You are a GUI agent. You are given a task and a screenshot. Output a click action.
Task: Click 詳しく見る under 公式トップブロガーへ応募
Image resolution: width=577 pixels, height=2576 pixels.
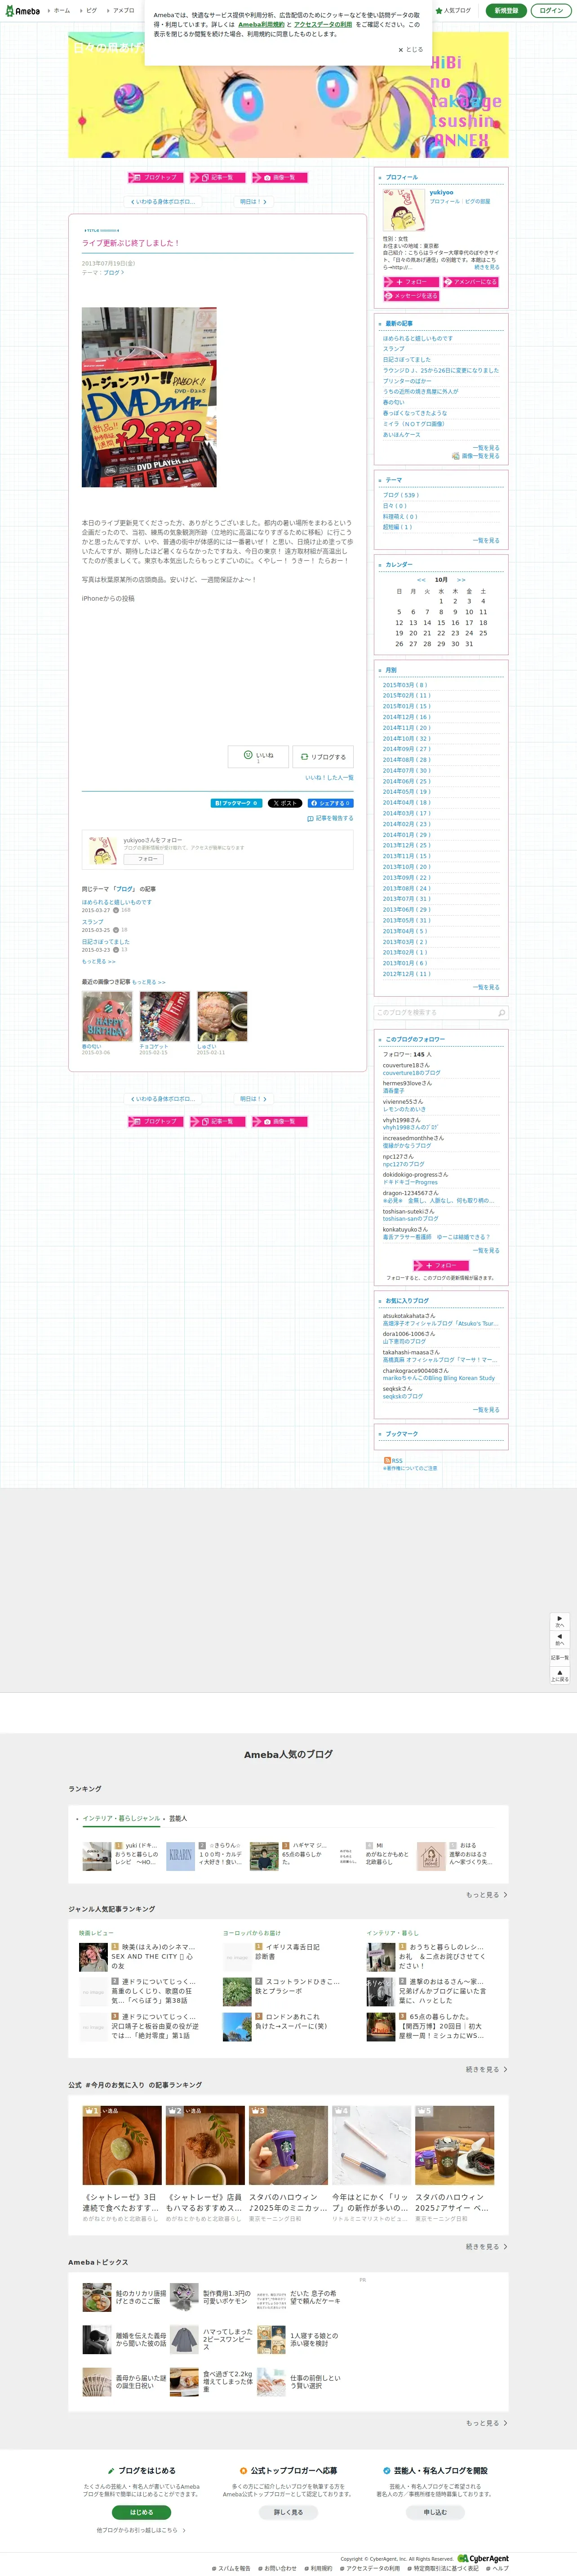[x=288, y=2512]
